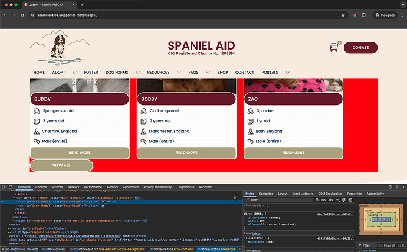Bookmark this page with the star icon
Screen dimensions: 407x252
click(x=343, y=15)
